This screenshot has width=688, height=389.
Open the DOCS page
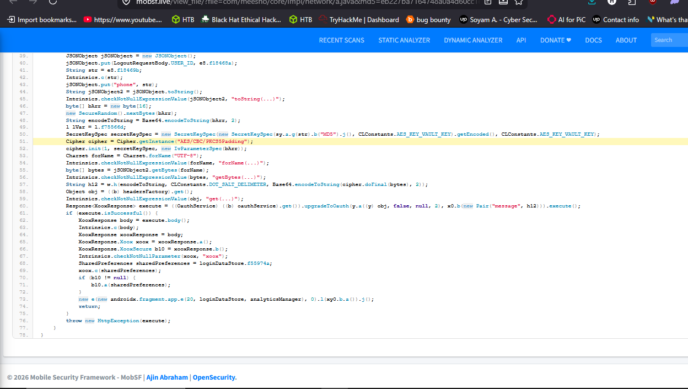[x=593, y=40]
